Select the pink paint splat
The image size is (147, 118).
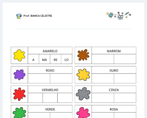[x=83, y=112]
